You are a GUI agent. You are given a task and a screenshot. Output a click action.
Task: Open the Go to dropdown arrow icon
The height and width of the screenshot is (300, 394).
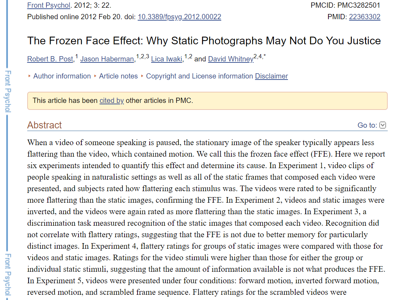click(382, 125)
